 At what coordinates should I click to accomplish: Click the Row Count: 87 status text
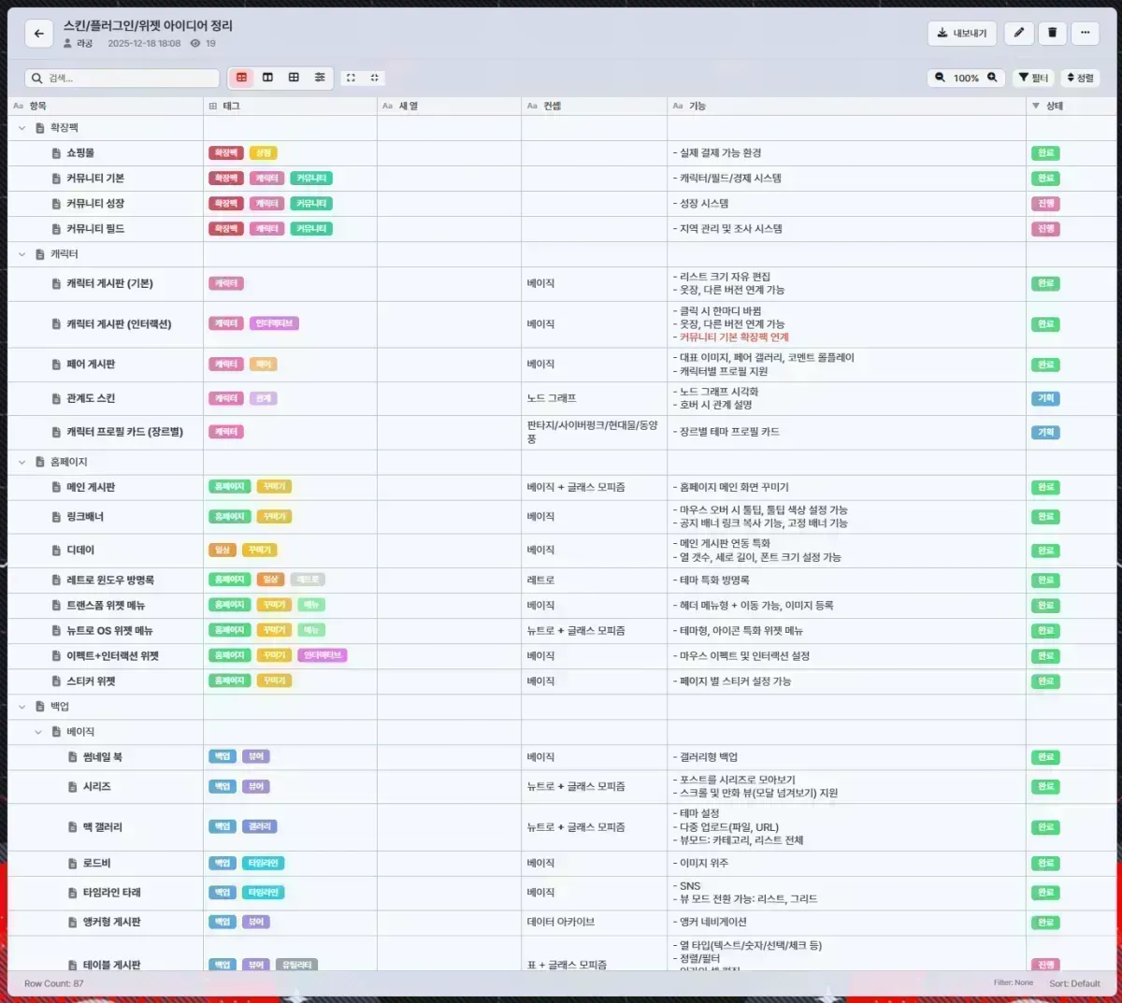click(x=54, y=983)
